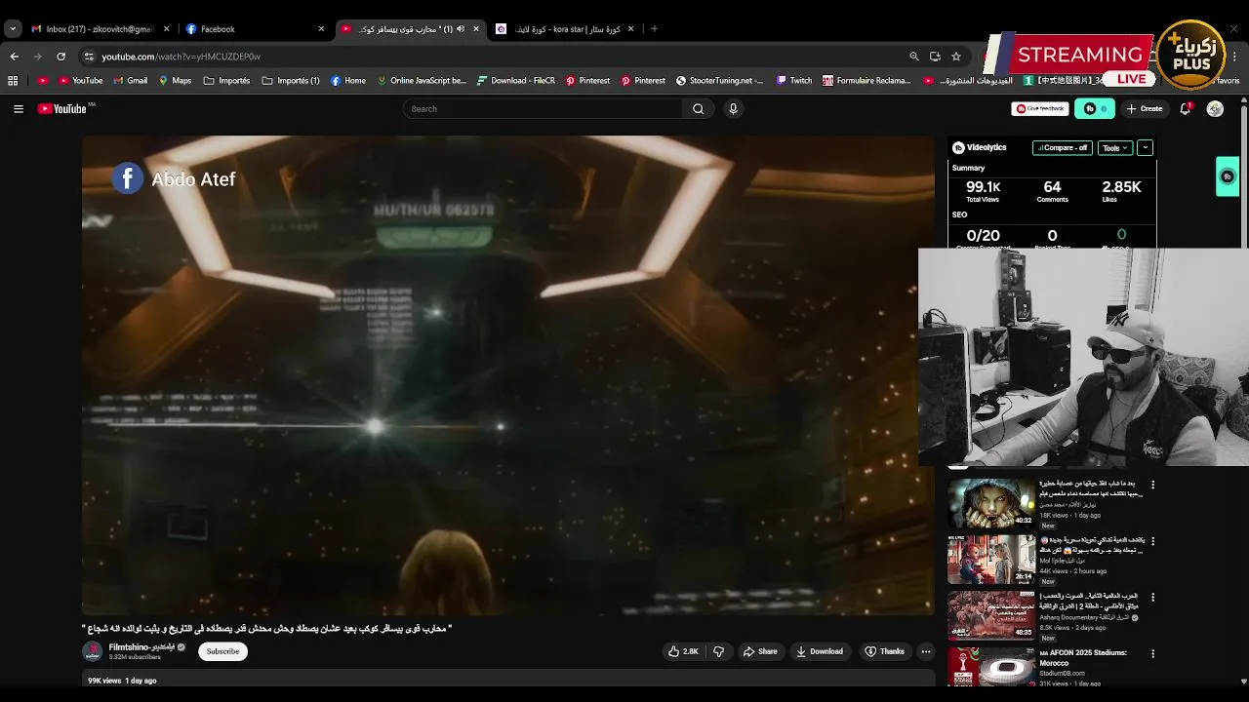This screenshot has width=1249, height=702.
Task: Focus the YouTube search field
Action: (x=543, y=109)
